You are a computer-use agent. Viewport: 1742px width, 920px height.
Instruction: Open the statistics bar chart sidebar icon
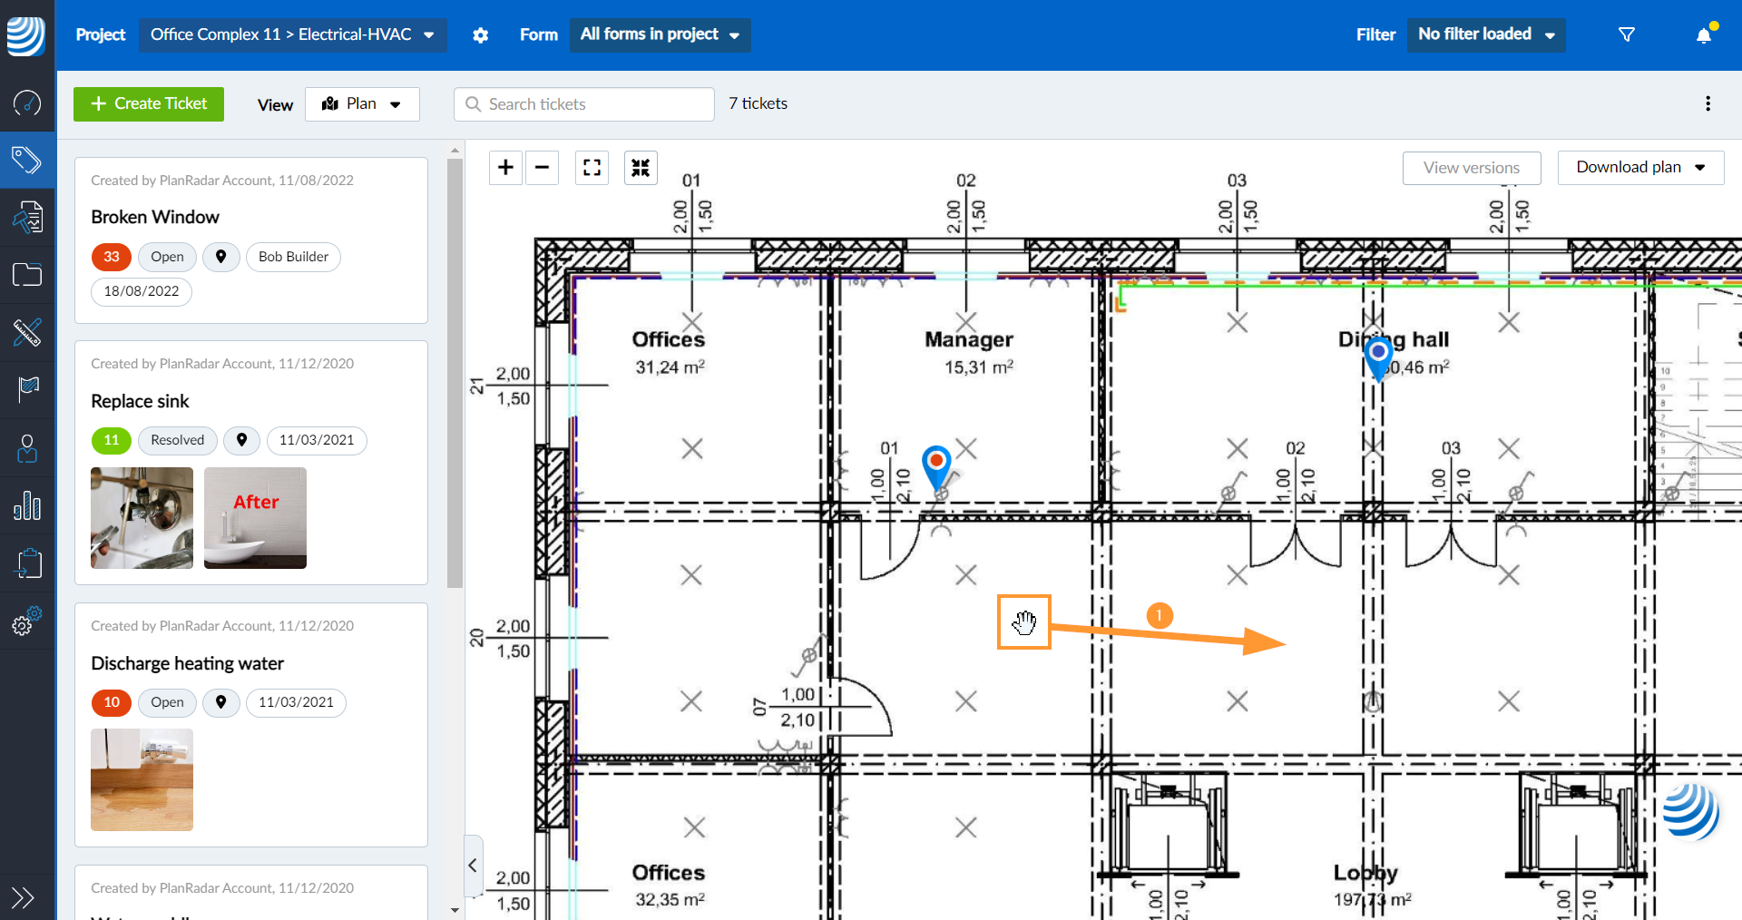(27, 505)
